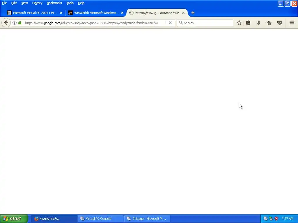Image resolution: width=298 pixels, height=223 pixels.
Task: Go back to previous page
Action: [x=6, y=23]
